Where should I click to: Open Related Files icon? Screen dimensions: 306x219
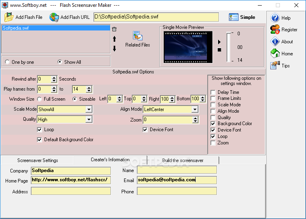[138, 36]
